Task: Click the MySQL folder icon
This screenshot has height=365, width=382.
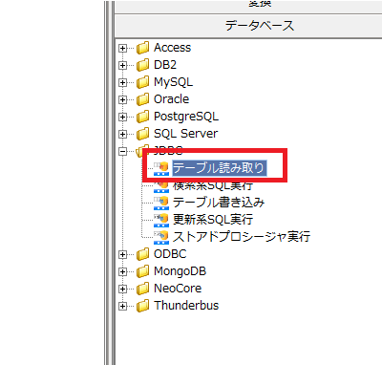Action: coord(142,82)
